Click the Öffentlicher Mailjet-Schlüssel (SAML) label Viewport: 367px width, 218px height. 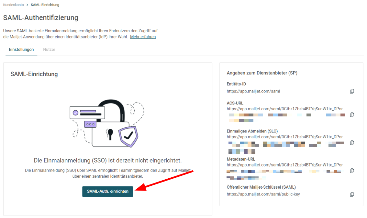(x=261, y=187)
